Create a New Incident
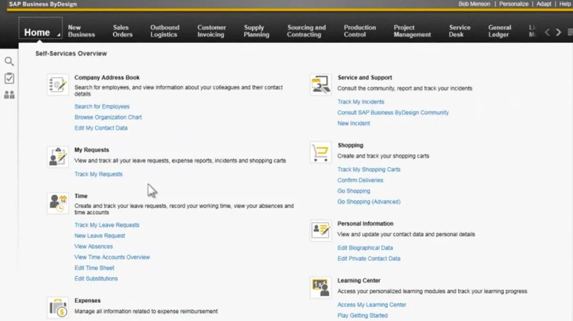Image resolution: width=573 pixels, height=321 pixels. point(354,123)
